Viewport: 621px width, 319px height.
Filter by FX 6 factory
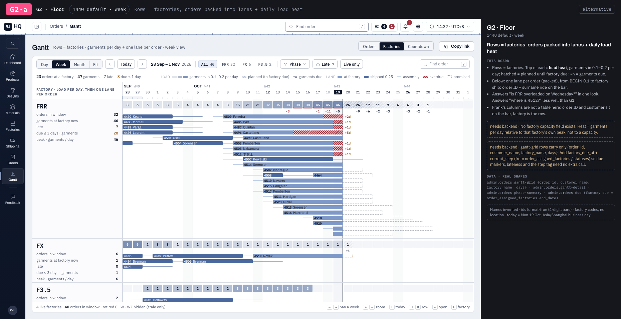[x=246, y=64]
